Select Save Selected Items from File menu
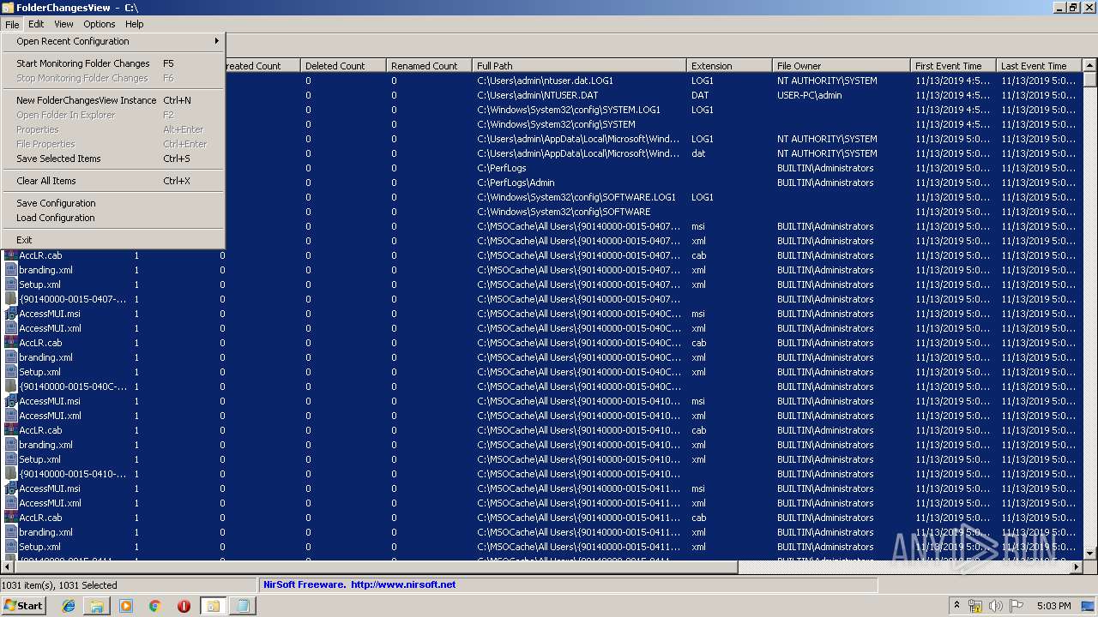Image resolution: width=1098 pixels, height=617 pixels. 112,159
